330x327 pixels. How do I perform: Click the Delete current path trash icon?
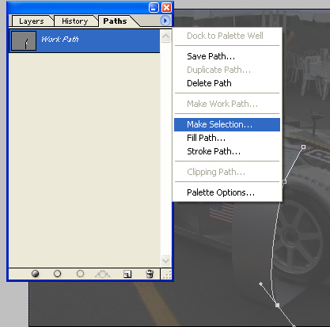point(150,274)
